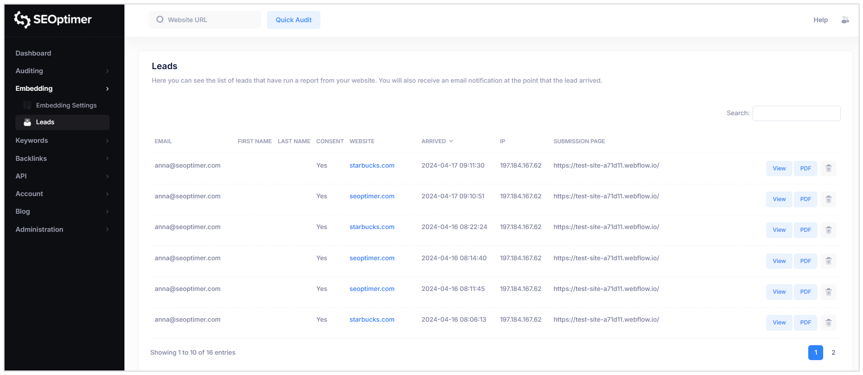Screen dimensions: 863x375
Task: Open the Administration sidebar section
Action: (x=39, y=230)
